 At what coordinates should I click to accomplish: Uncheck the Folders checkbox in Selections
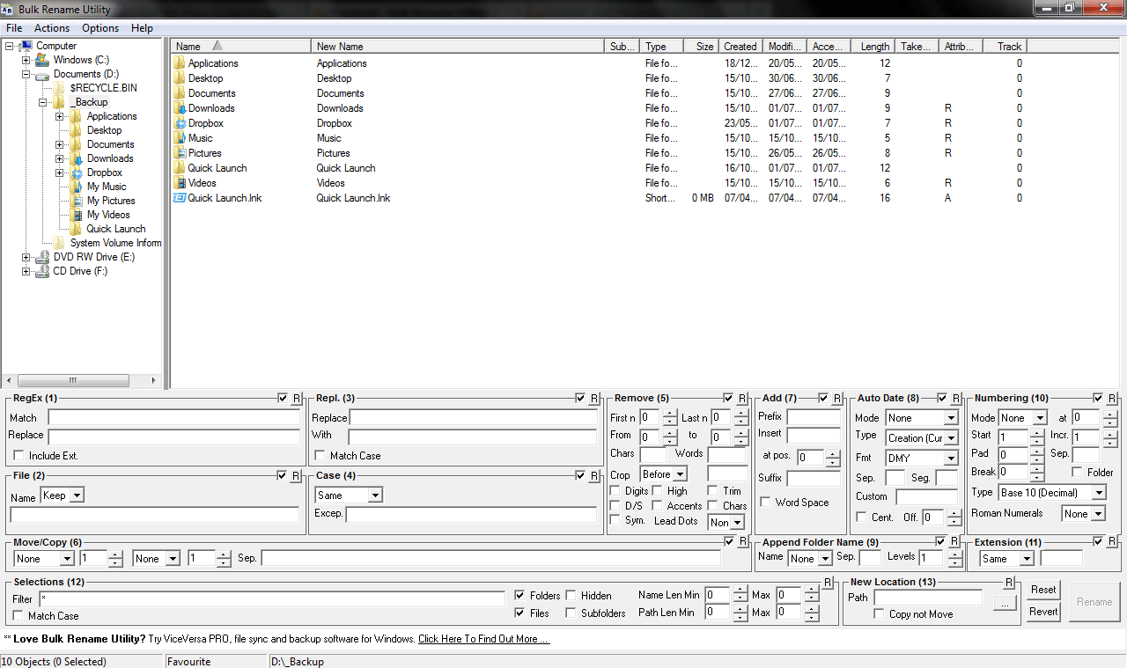520,596
